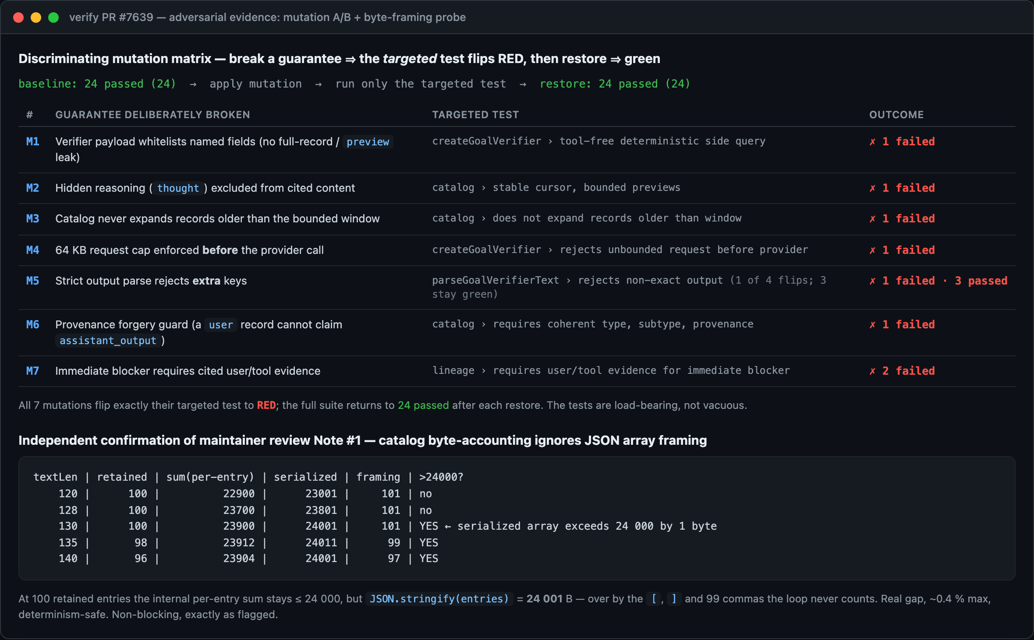The width and height of the screenshot is (1034, 640).
Task: Click M7 outcome '✗ 2 failed'
Action: click(x=902, y=371)
